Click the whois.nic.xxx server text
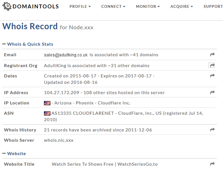The image size is (223, 169). 59,140
